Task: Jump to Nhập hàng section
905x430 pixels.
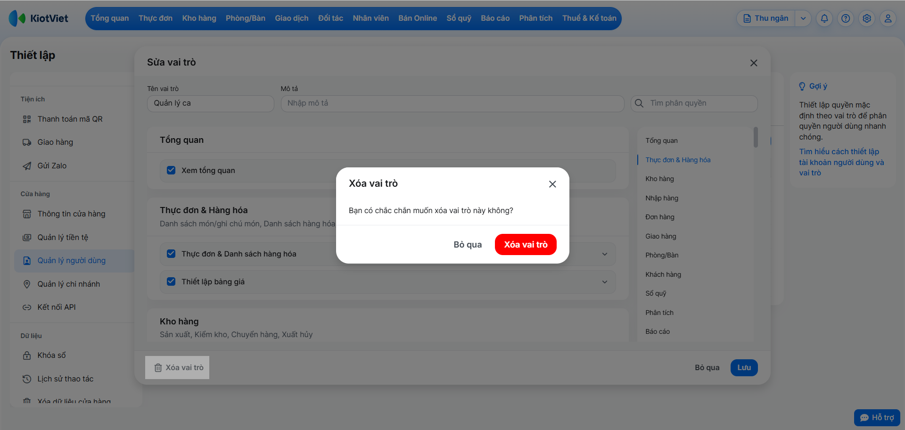Action: click(662, 198)
